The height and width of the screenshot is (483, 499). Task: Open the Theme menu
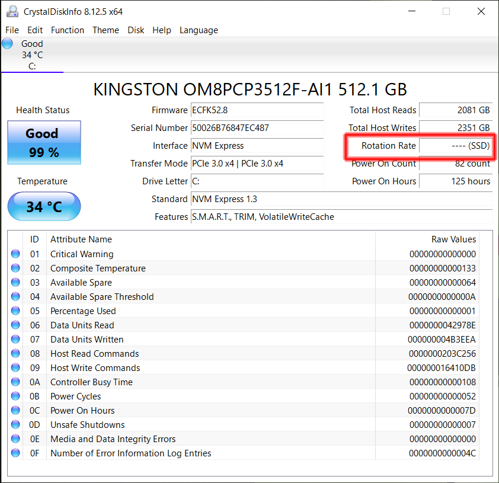click(x=105, y=30)
